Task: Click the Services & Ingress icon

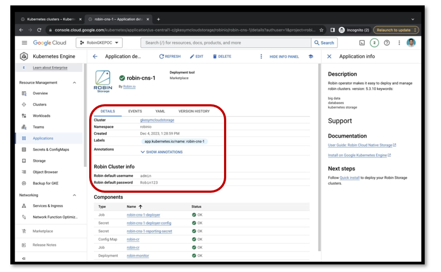Action: click(24, 206)
